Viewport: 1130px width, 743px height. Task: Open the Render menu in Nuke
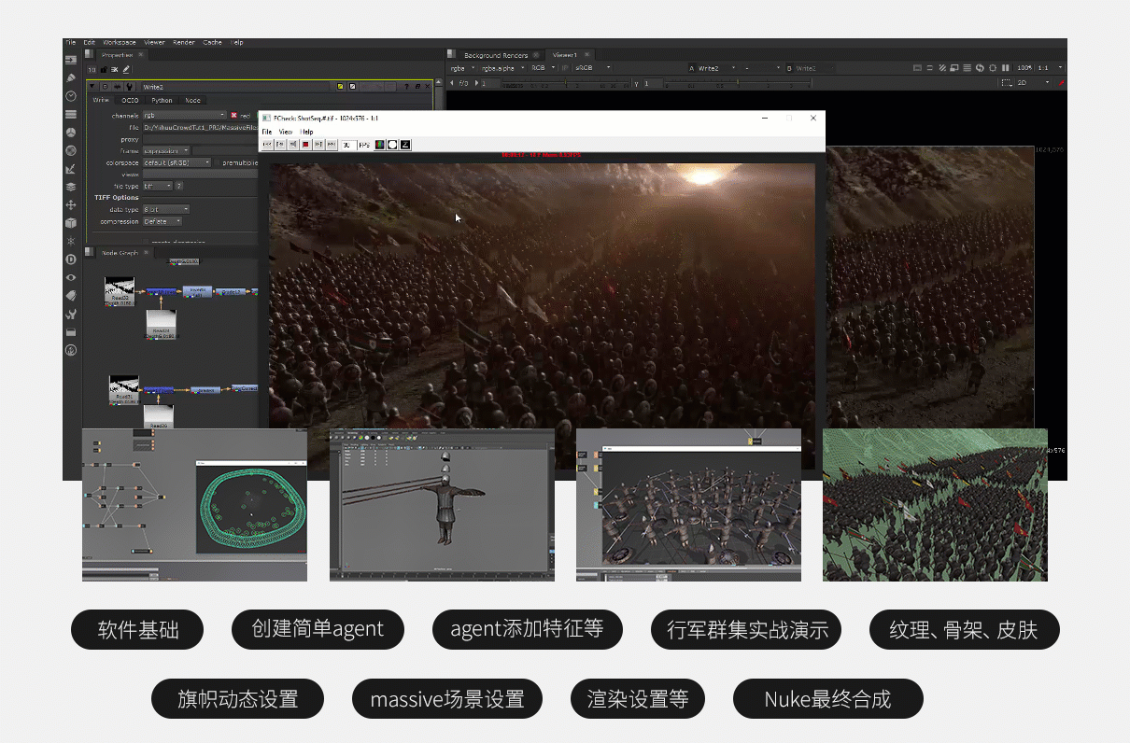[x=184, y=43]
